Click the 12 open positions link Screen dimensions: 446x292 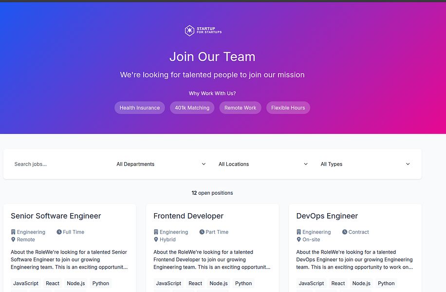coord(212,193)
